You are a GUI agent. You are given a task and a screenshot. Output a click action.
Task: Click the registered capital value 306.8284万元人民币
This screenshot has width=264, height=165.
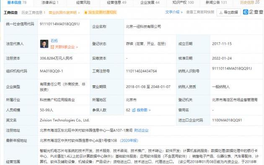pos(56,58)
